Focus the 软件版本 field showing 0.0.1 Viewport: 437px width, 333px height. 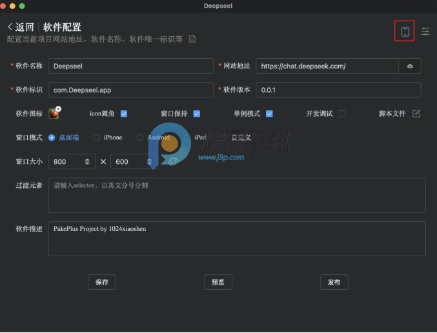pyautogui.click(x=338, y=90)
